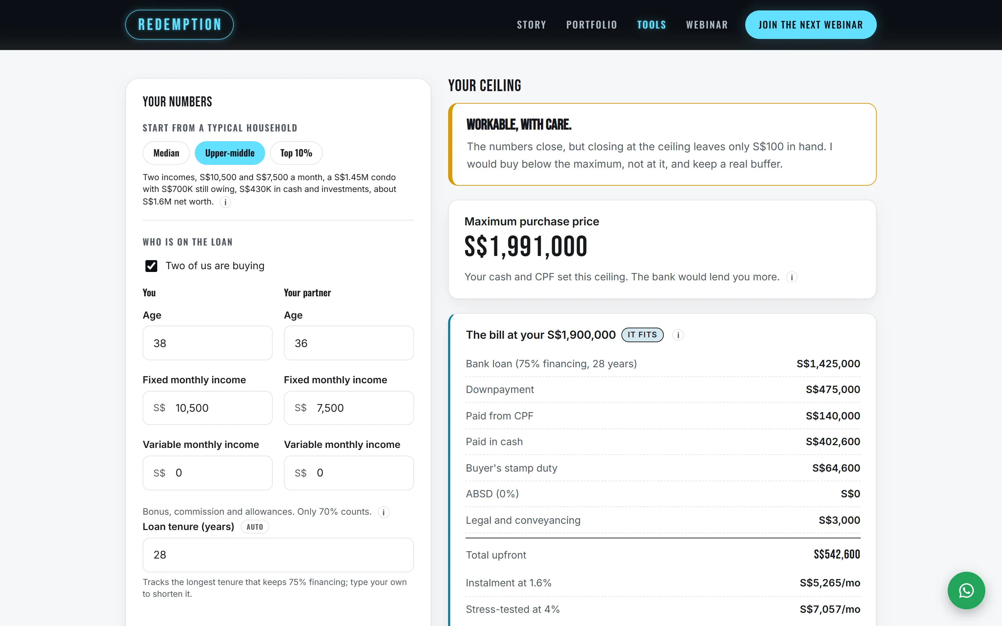Click the ABSD (0%) row label
This screenshot has width=1002, height=626.
[492, 494]
